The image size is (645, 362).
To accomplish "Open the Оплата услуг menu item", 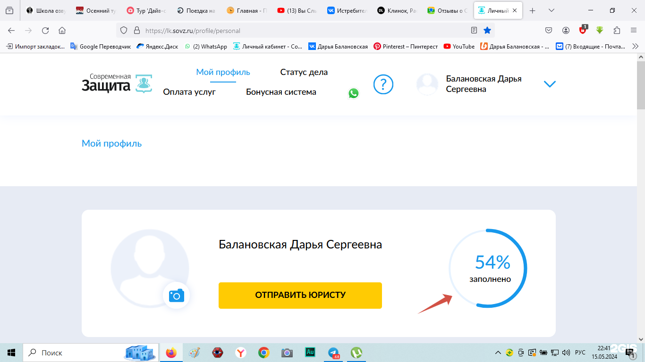I will coord(189,92).
